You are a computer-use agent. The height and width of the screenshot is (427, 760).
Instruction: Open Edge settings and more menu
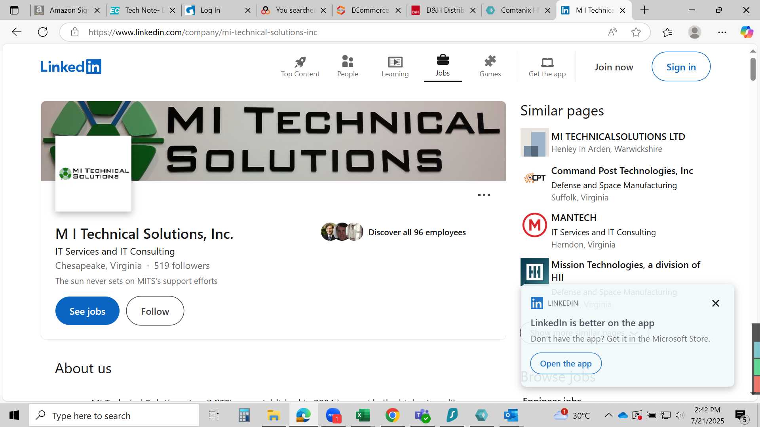coord(722,32)
